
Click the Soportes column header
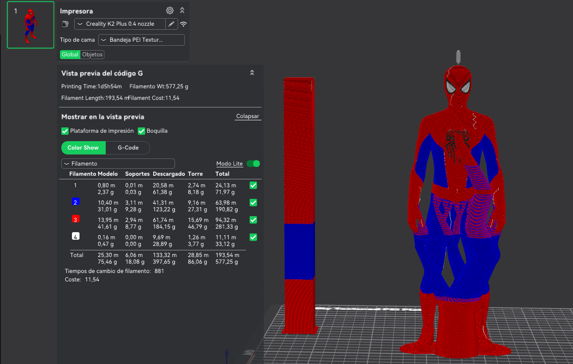tap(136, 174)
